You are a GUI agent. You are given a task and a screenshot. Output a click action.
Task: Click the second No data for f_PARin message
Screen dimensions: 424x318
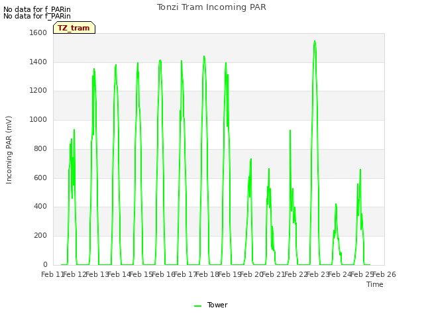(x=37, y=16)
